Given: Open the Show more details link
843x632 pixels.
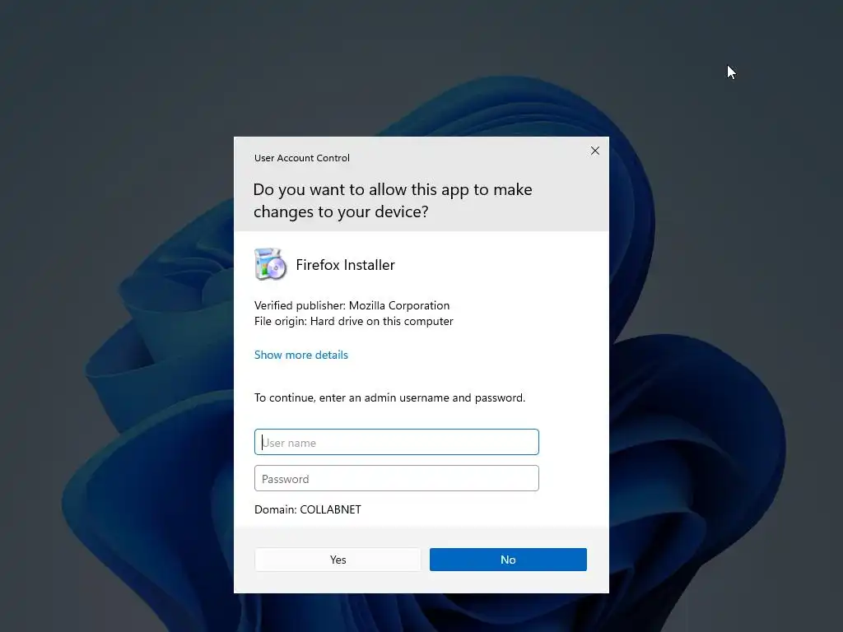Looking at the screenshot, I should point(301,355).
